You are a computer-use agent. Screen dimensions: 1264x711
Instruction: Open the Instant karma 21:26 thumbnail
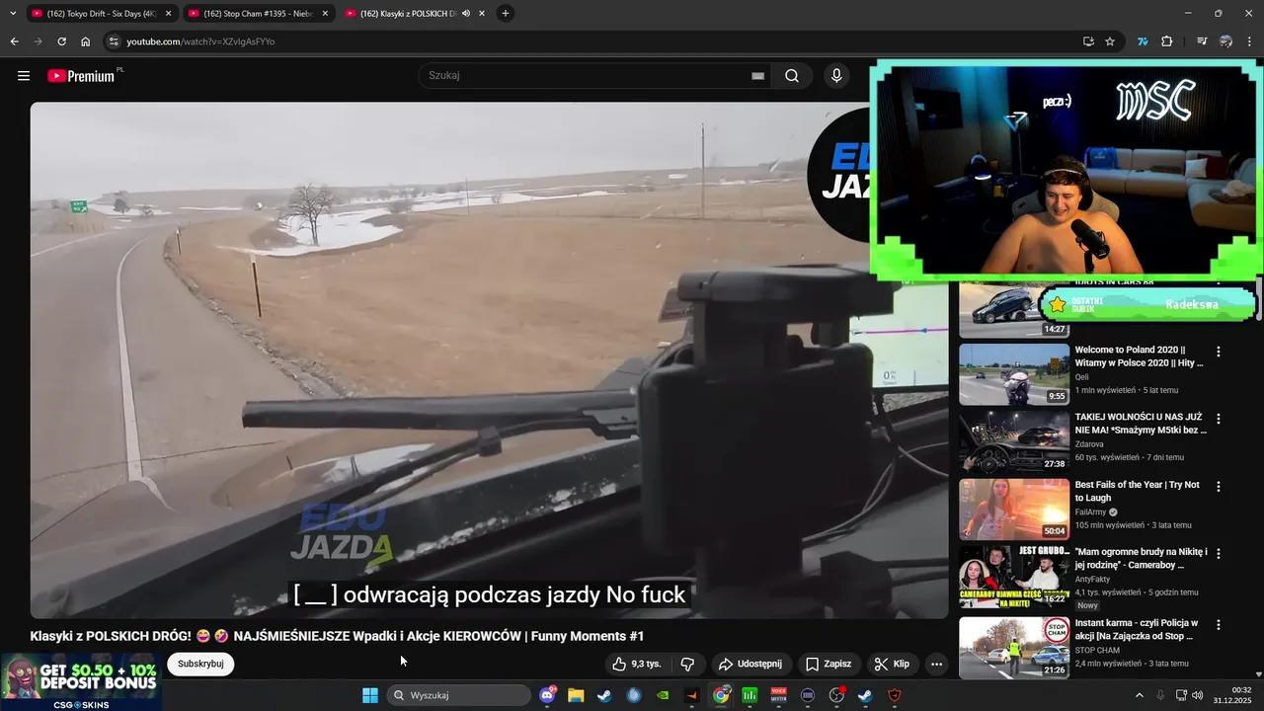coord(1014,648)
